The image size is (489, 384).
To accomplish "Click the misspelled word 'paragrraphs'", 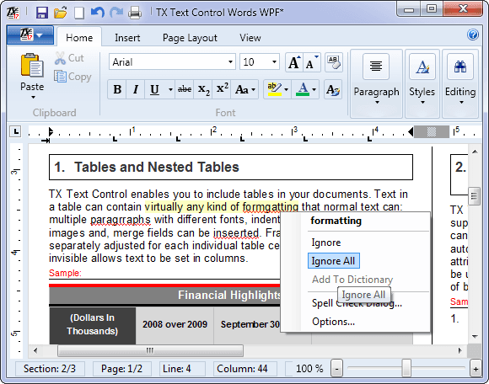I will point(121,220).
